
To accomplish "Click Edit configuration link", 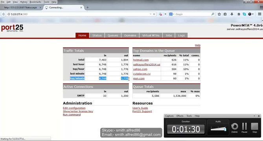I will coord(74,108).
